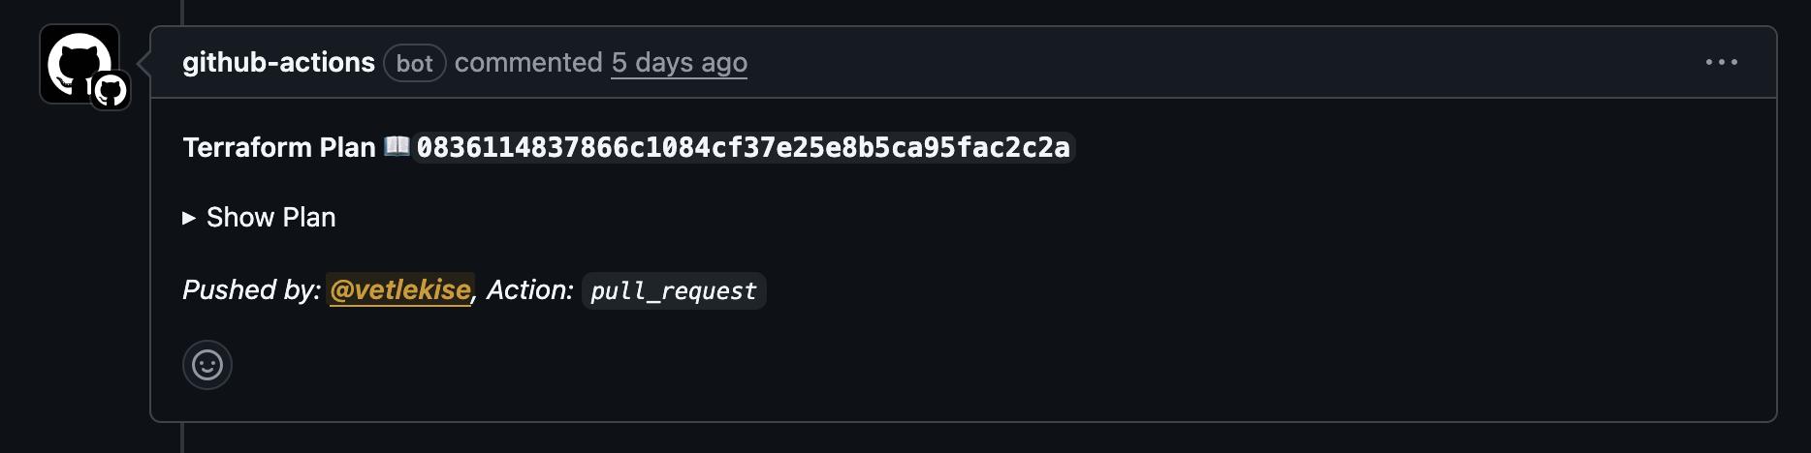
Task: Click the pull_request code label
Action: coord(674,291)
